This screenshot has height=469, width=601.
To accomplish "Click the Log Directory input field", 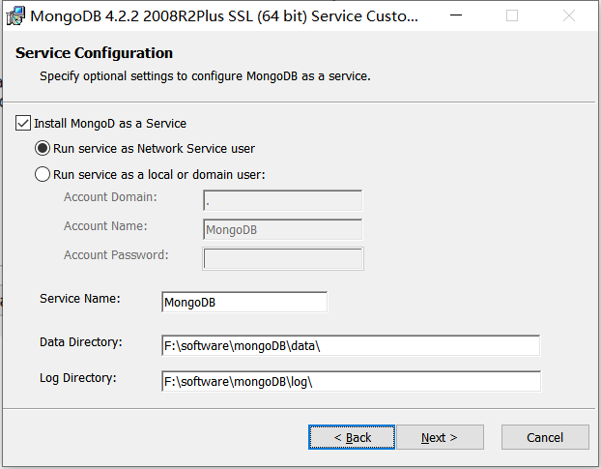I will pyautogui.click(x=351, y=382).
